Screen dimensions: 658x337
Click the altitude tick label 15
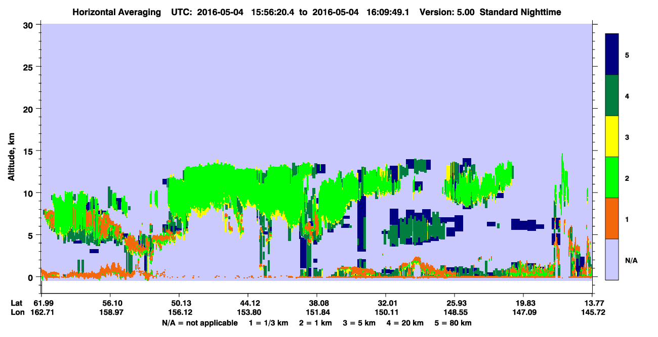[x=29, y=151]
